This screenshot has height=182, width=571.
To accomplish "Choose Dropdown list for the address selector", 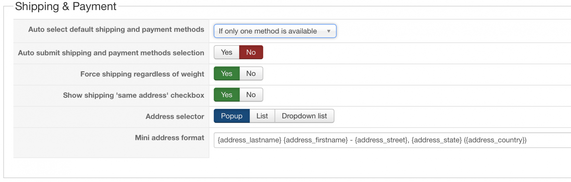I will [304, 116].
